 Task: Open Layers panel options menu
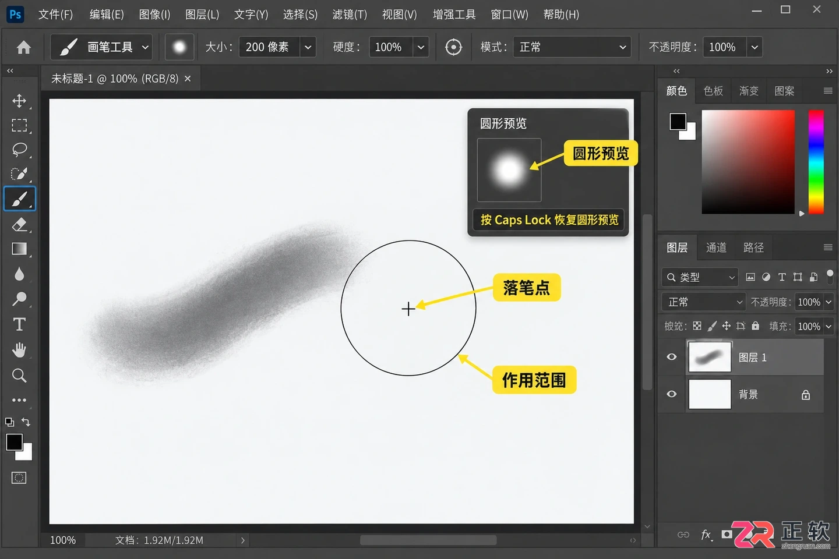click(828, 247)
